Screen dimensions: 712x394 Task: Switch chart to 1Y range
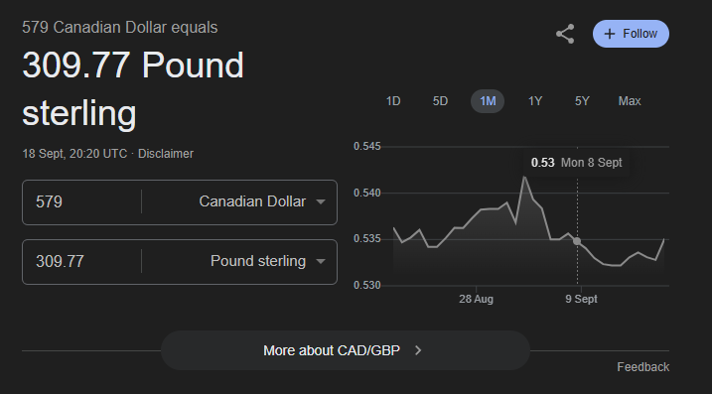pyautogui.click(x=535, y=101)
